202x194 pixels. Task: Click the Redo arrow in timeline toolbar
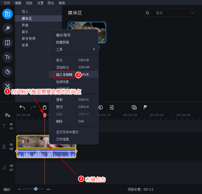pos(33,107)
